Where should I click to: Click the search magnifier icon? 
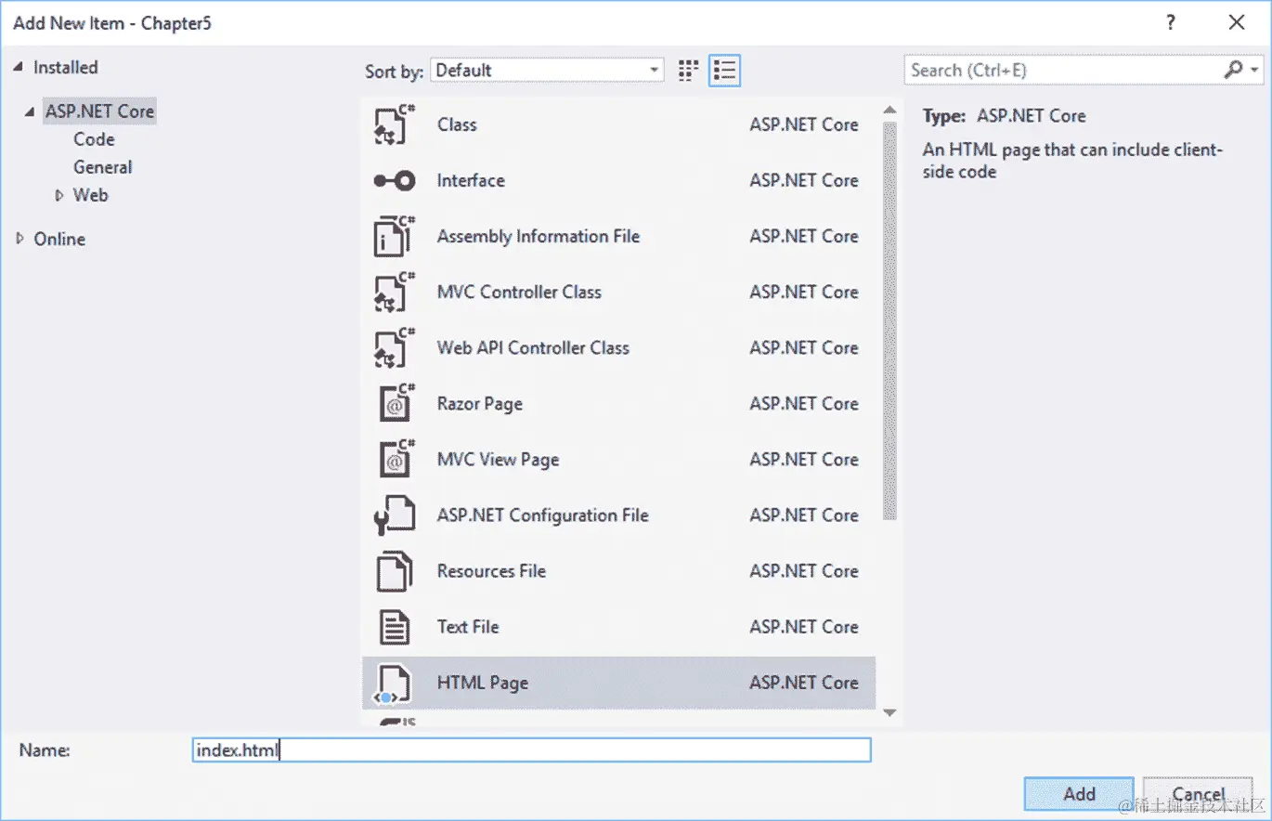click(1233, 70)
